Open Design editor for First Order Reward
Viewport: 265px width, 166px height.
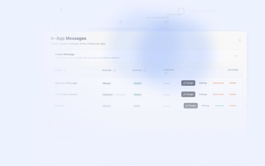pos(188,94)
